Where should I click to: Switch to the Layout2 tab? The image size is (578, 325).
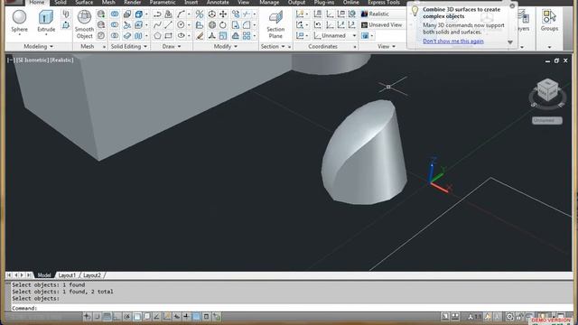point(92,275)
